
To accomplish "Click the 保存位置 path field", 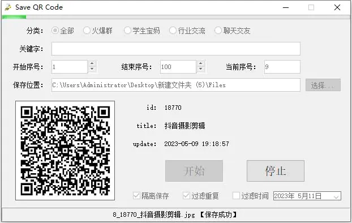I will [x=176, y=85].
